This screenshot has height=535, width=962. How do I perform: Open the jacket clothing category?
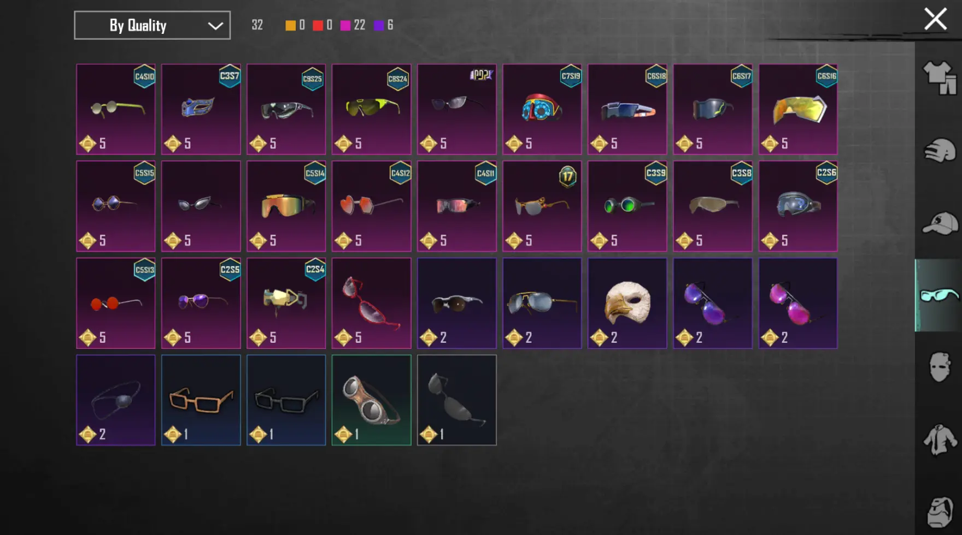940,439
